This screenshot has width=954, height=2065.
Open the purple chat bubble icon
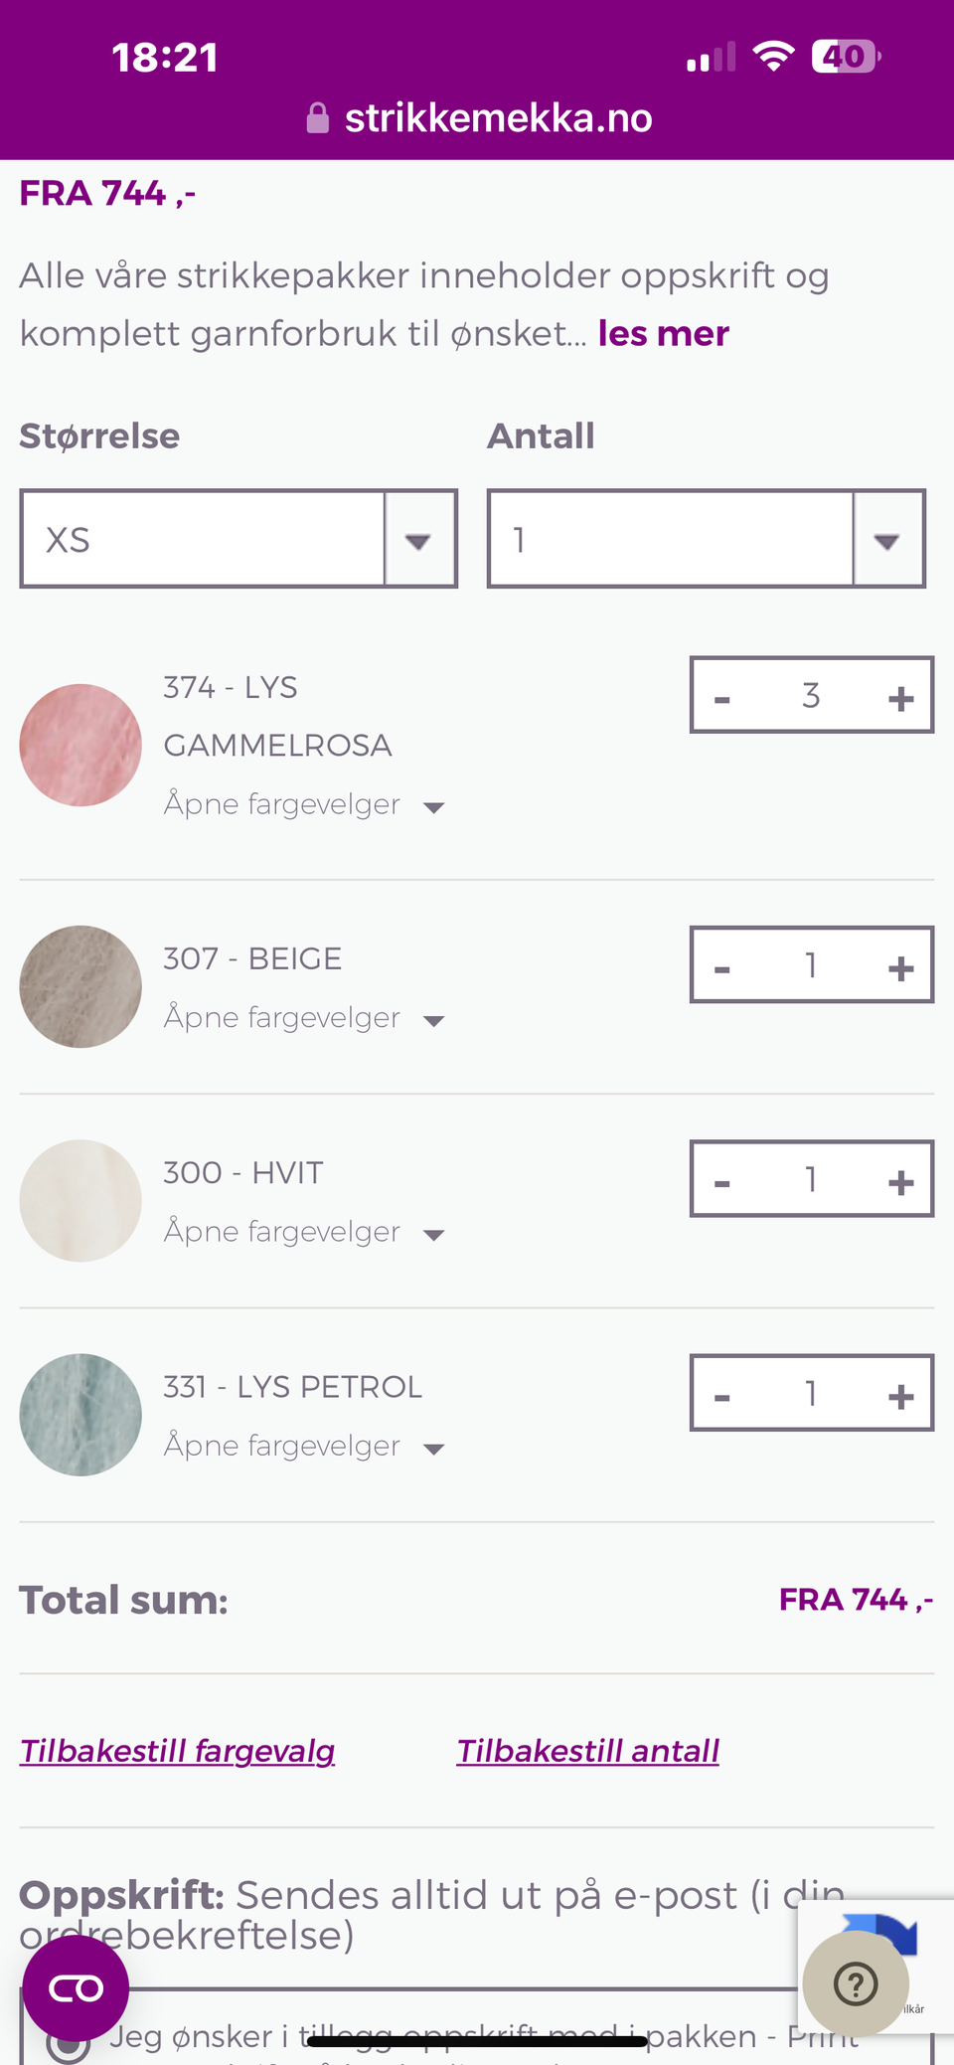coord(76,1987)
